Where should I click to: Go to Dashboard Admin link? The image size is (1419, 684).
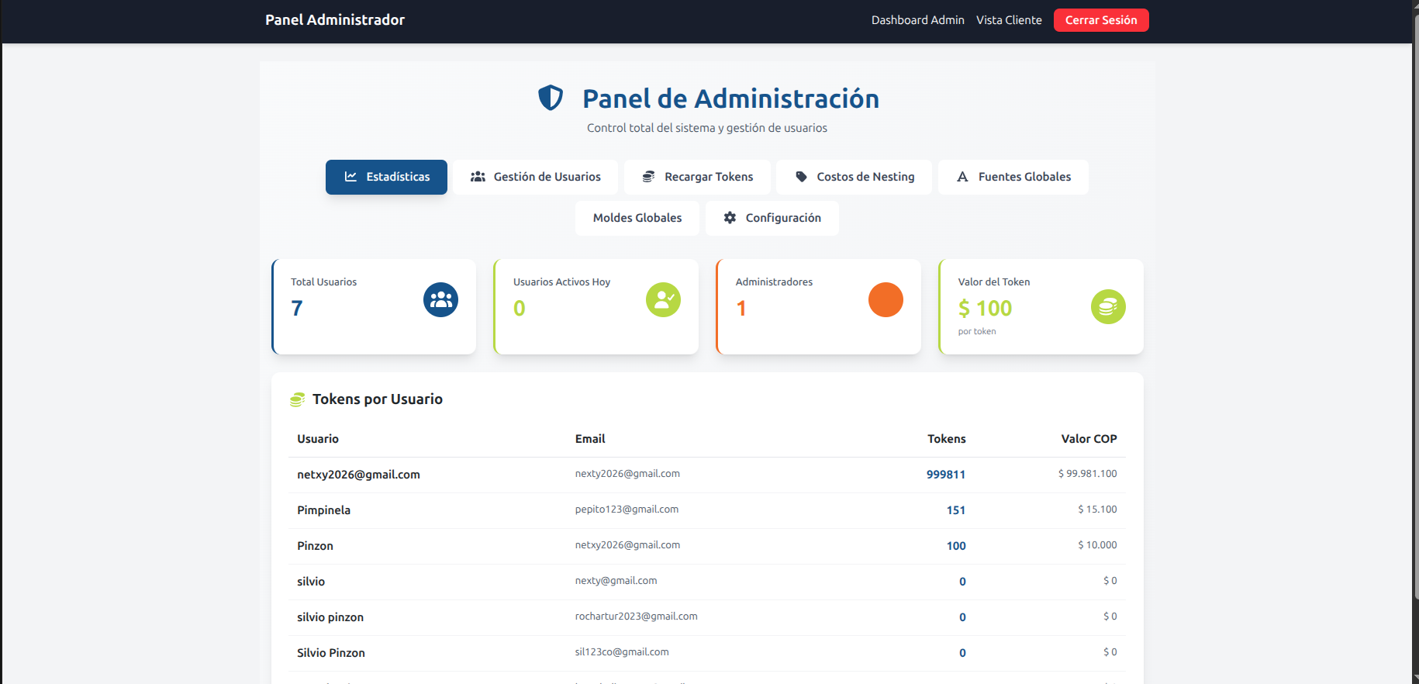pyautogui.click(x=918, y=20)
